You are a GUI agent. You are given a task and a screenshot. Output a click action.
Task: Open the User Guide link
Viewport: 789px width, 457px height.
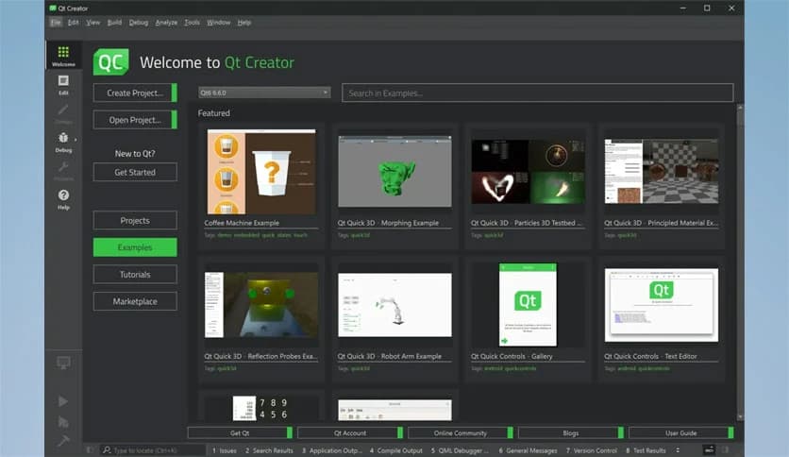pos(681,432)
